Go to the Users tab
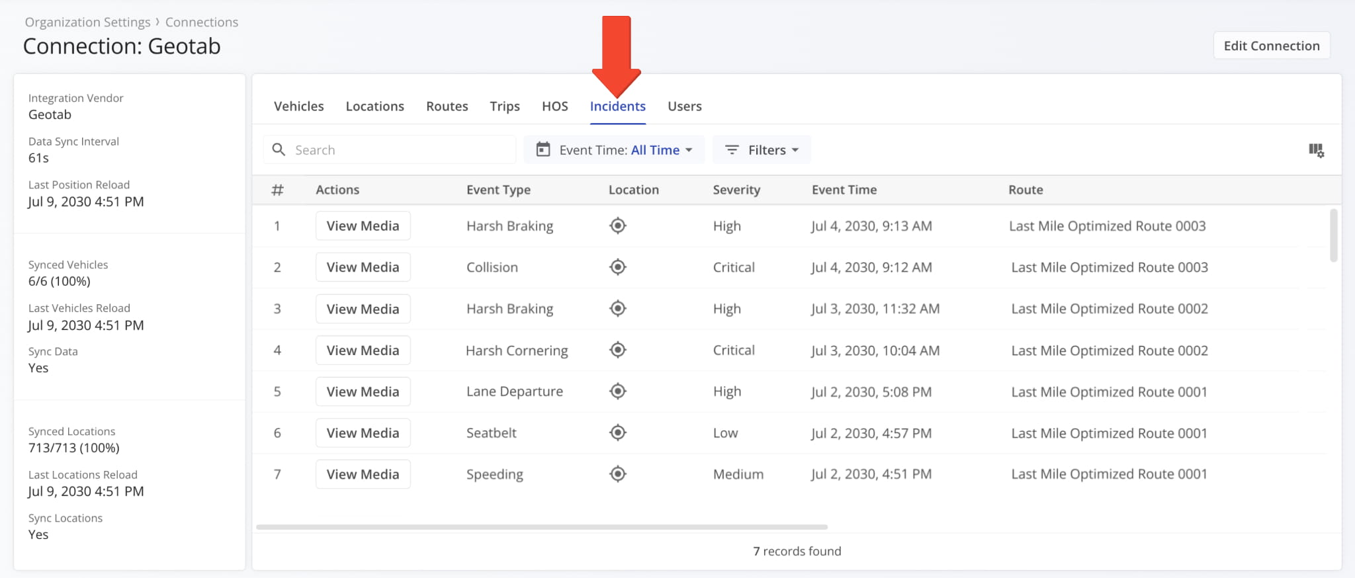Viewport: 1355px width, 578px height. (x=685, y=106)
